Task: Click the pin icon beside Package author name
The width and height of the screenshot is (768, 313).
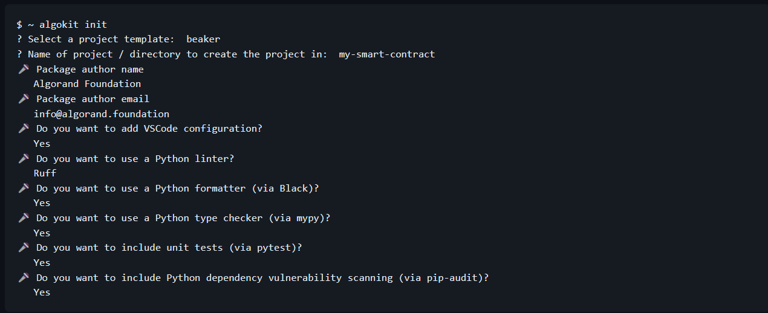Action: 24,69
